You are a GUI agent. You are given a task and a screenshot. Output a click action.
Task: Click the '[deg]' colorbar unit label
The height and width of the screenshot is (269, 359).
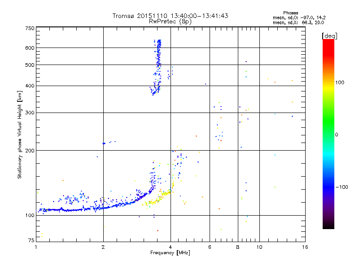coord(329,36)
